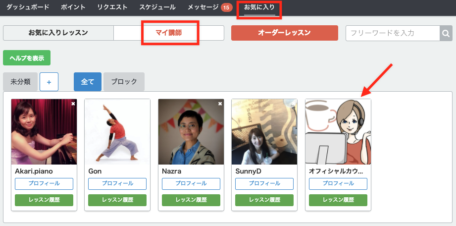This screenshot has height=226, width=456.
Task: View オフィシャルカウ... レッスン履歴
Action: 338,200
